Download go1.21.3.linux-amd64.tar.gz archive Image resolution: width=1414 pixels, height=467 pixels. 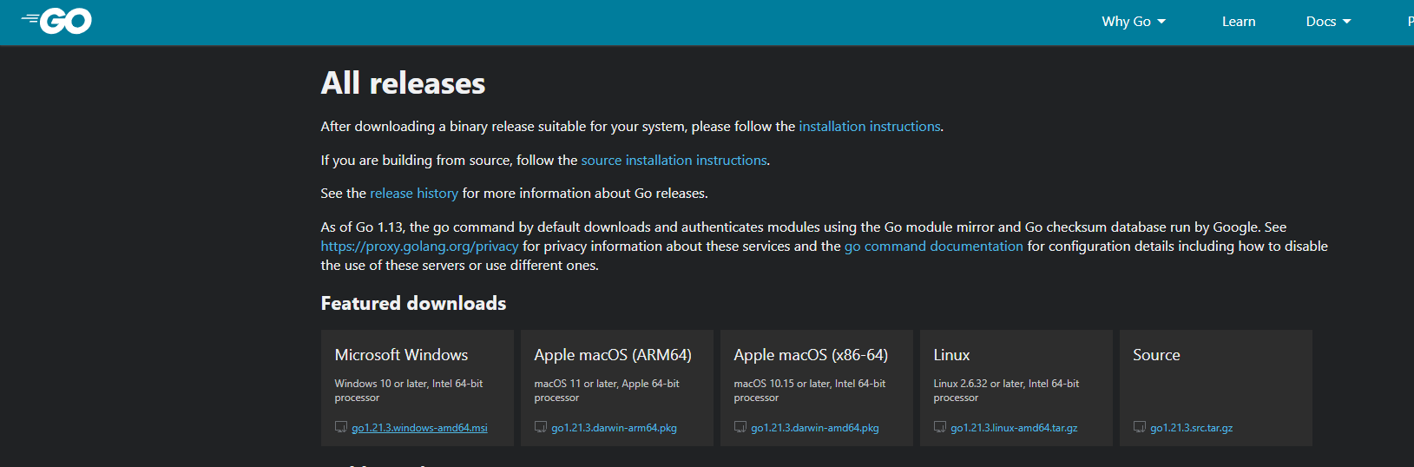(1014, 428)
